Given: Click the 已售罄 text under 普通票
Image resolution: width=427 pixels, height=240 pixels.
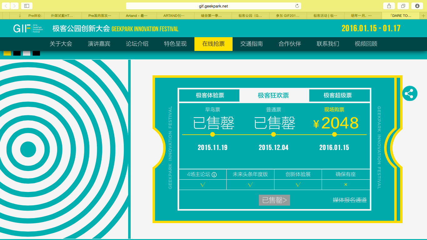Looking at the screenshot, I should pyautogui.click(x=274, y=123).
